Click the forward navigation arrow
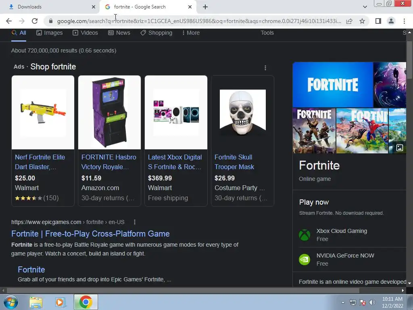Screen dimensions: 413x310 22,21
